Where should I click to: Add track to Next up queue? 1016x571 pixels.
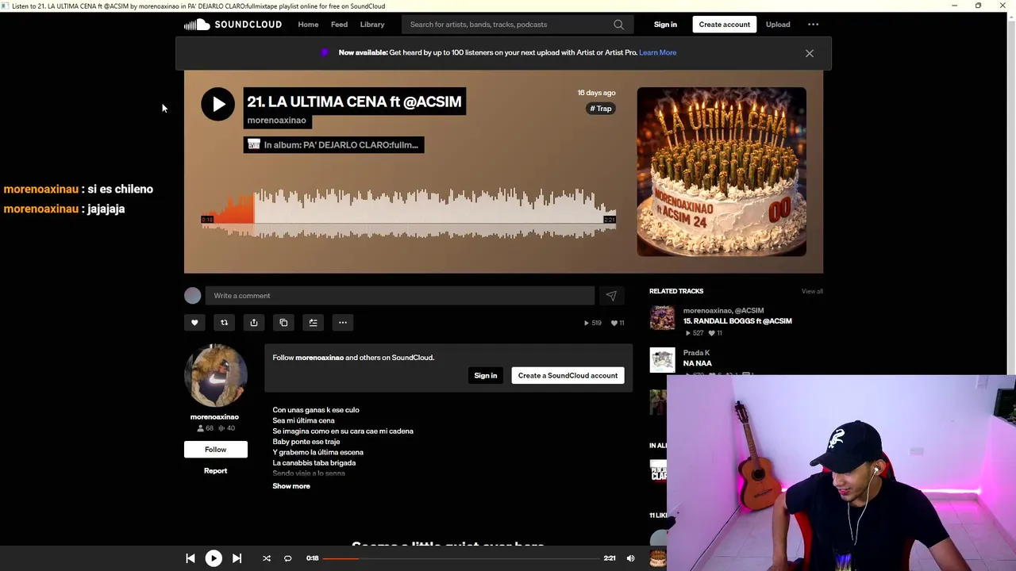(313, 323)
